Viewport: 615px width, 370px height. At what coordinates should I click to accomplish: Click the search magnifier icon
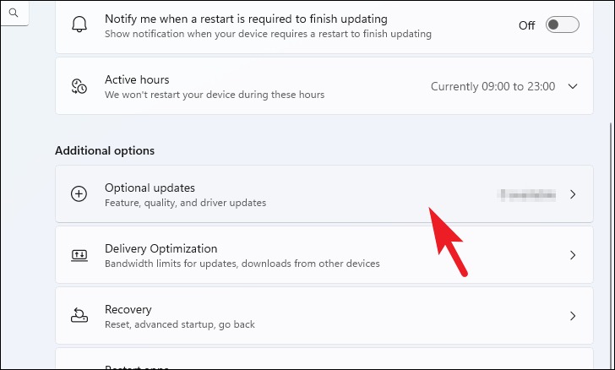point(14,13)
